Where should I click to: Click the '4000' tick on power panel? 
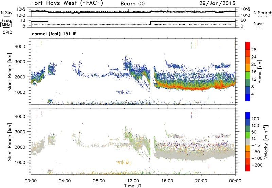click(20, 46)
